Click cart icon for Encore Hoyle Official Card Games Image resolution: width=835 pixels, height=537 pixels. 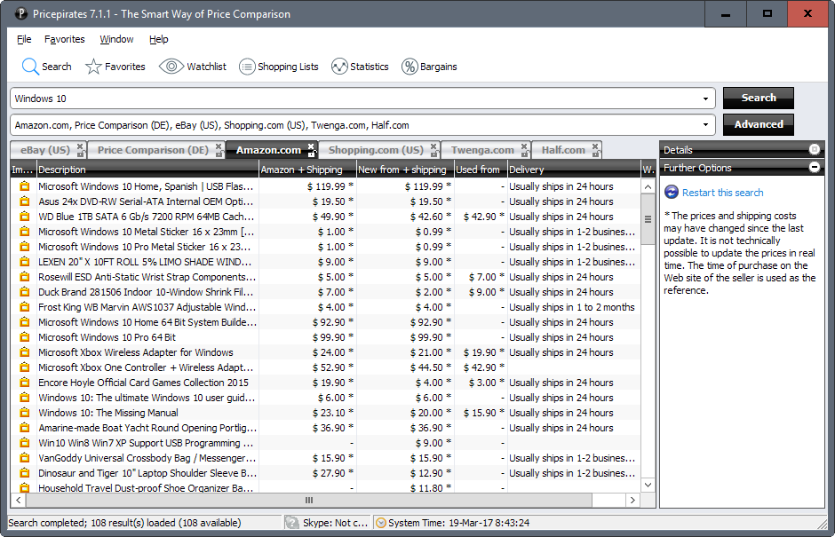25,383
